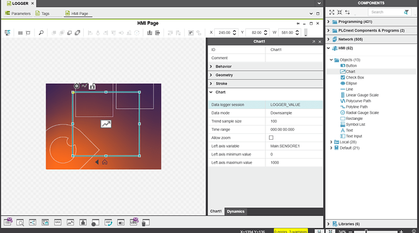The height and width of the screenshot is (233, 419).
Task: Switch to the Parameters tab
Action: point(18,13)
